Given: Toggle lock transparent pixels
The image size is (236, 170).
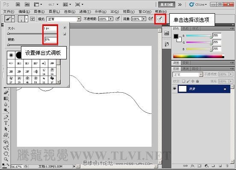Looking at the screenshot, I should point(183,81).
